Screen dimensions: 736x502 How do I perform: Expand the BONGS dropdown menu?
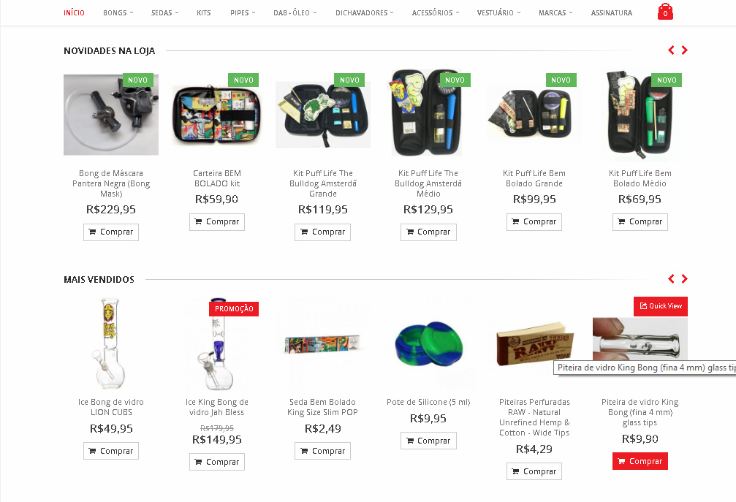pyautogui.click(x=118, y=12)
